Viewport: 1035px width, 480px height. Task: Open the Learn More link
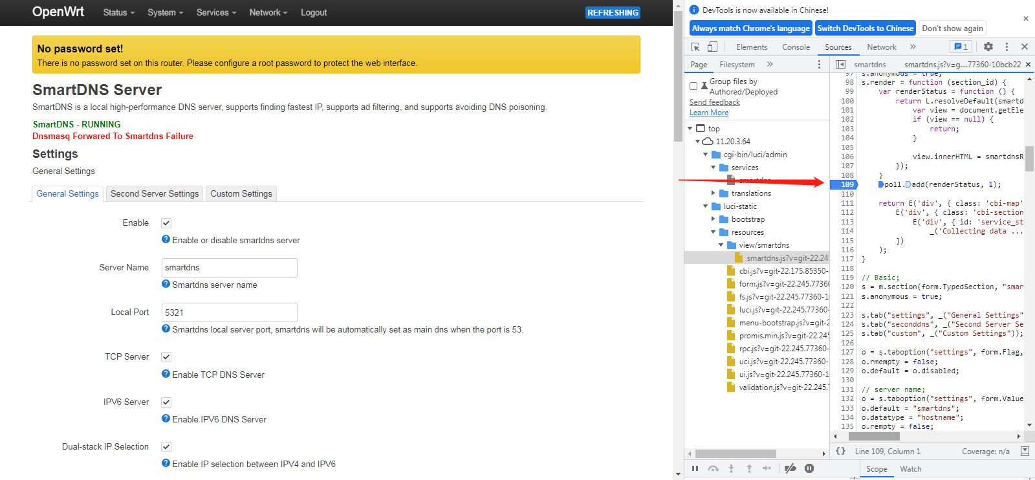(709, 113)
